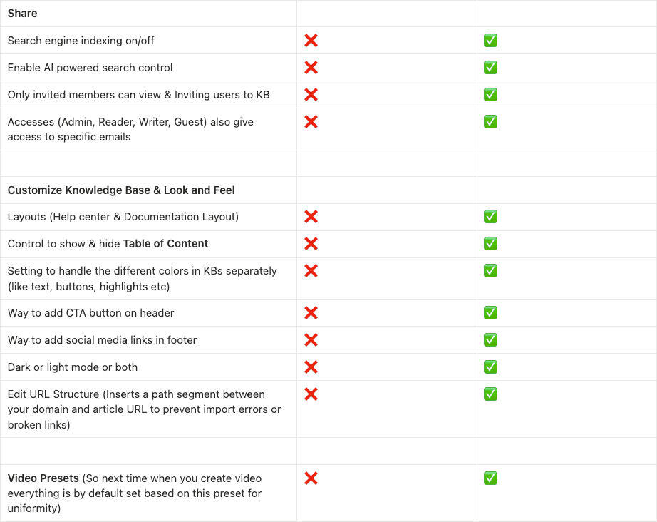Click red X beside Enable AI powered search
The width and height of the screenshot is (657, 522).
(311, 68)
